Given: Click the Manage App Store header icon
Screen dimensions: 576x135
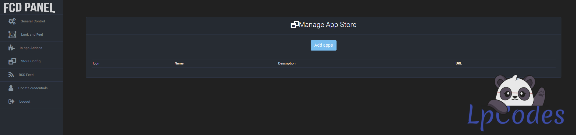Looking at the screenshot, I should tap(295, 25).
